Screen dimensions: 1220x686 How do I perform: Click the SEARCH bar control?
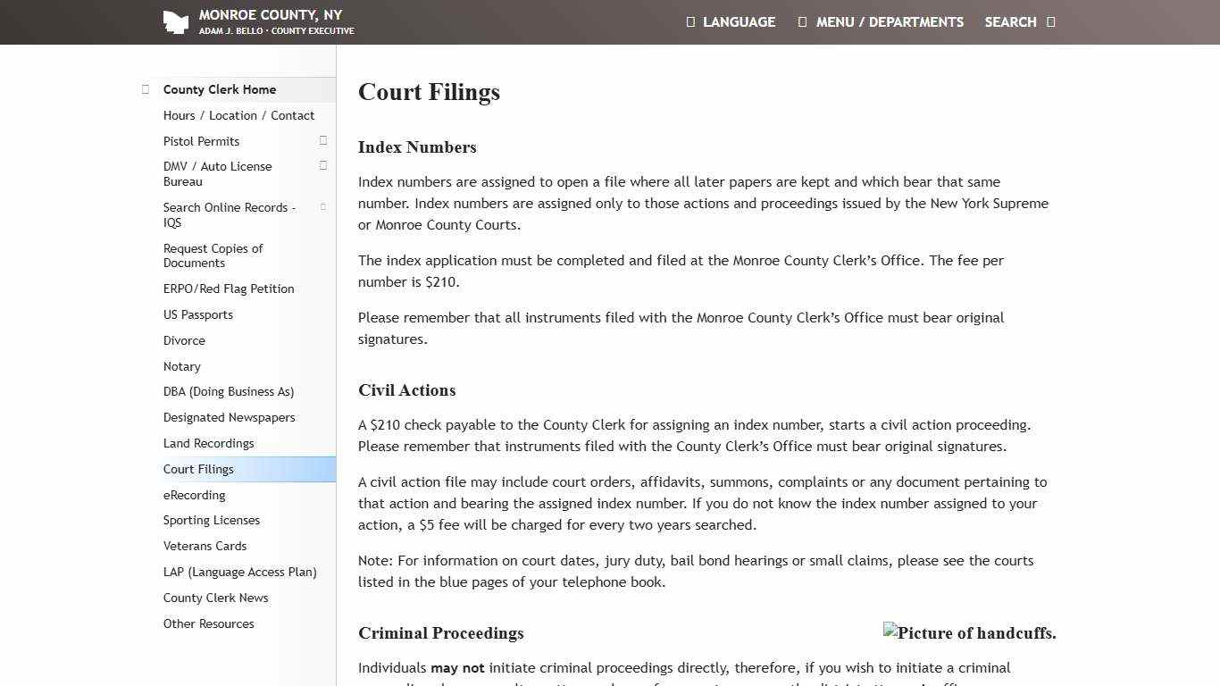[1010, 21]
